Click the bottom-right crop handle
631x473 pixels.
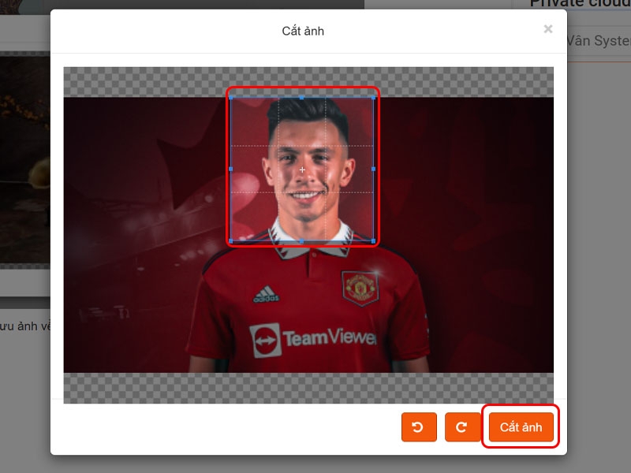pyautogui.click(x=373, y=241)
